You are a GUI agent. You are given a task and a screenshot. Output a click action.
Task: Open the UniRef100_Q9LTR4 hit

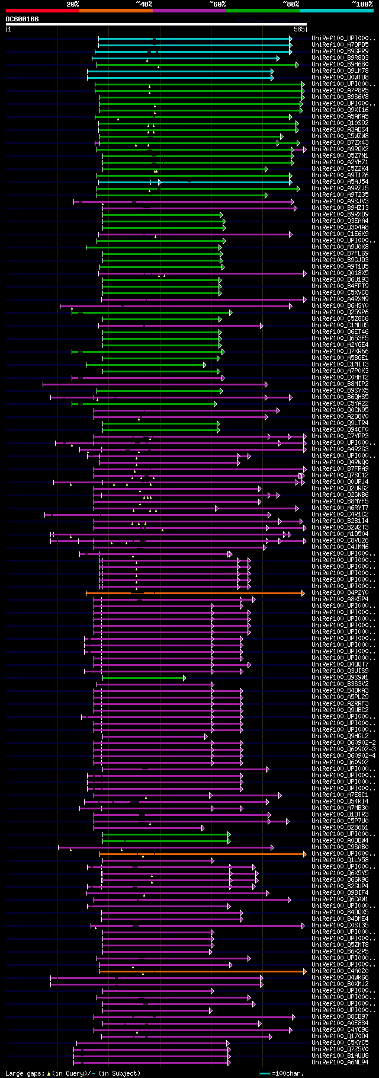click(x=340, y=423)
